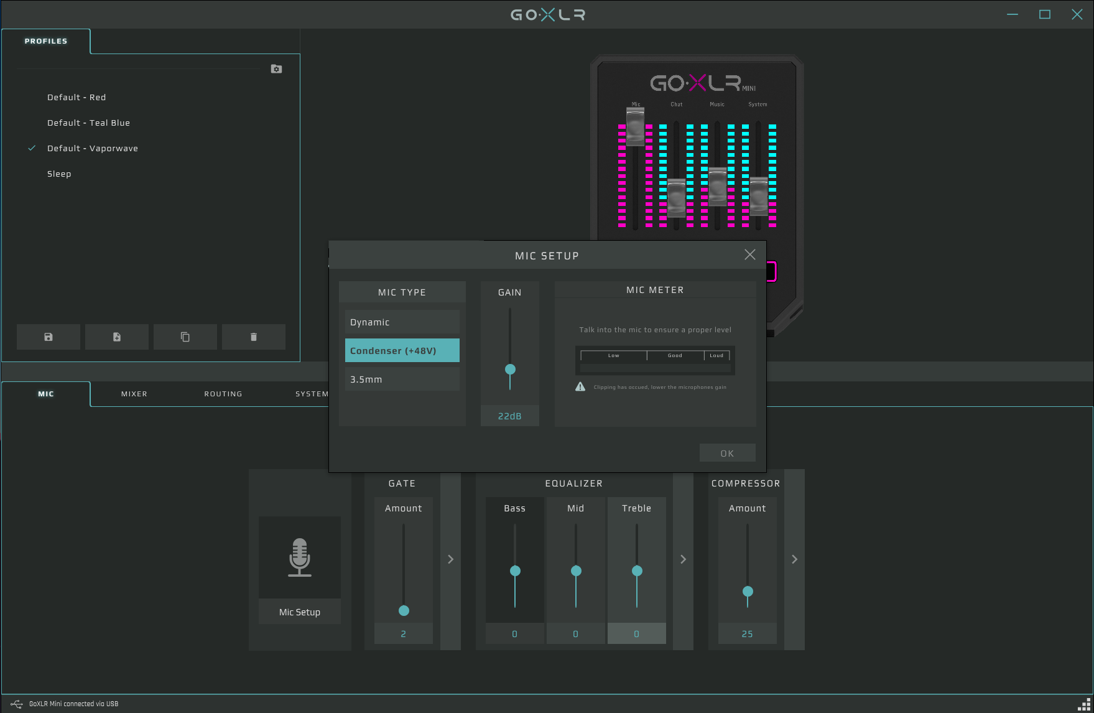Expand the Compressor advanced settings arrow
The height and width of the screenshot is (713, 1094).
coord(795,559)
